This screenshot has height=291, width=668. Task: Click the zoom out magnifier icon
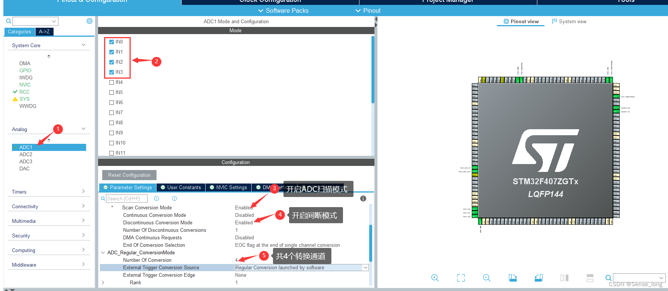[x=487, y=278]
